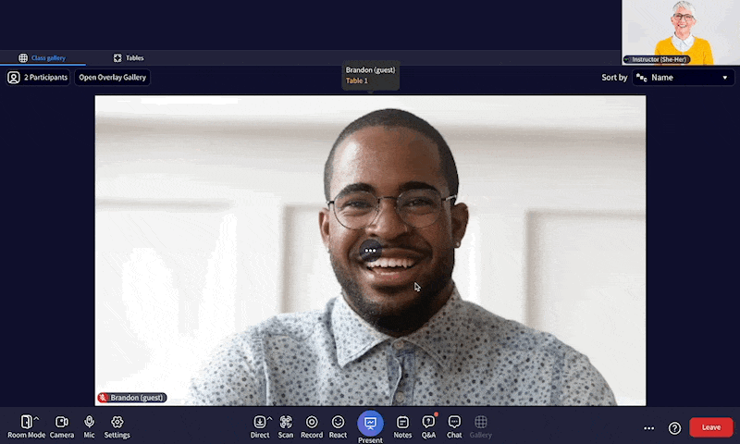Open the Notes panel

pyautogui.click(x=402, y=426)
